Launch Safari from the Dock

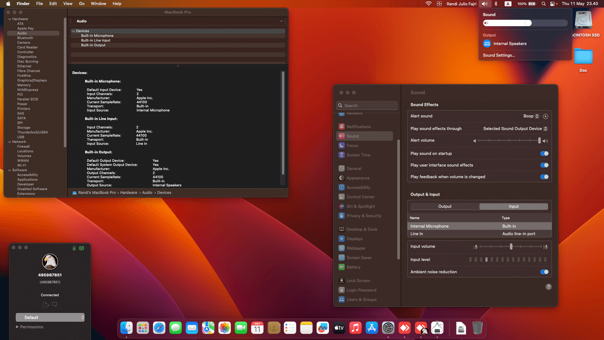159,328
